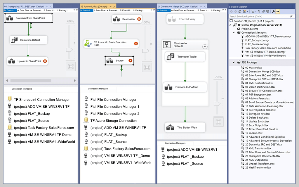The width and height of the screenshot is (299, 187).
Task: Click the search magnifier in Solution Explorer
Action: coord(291,16)
